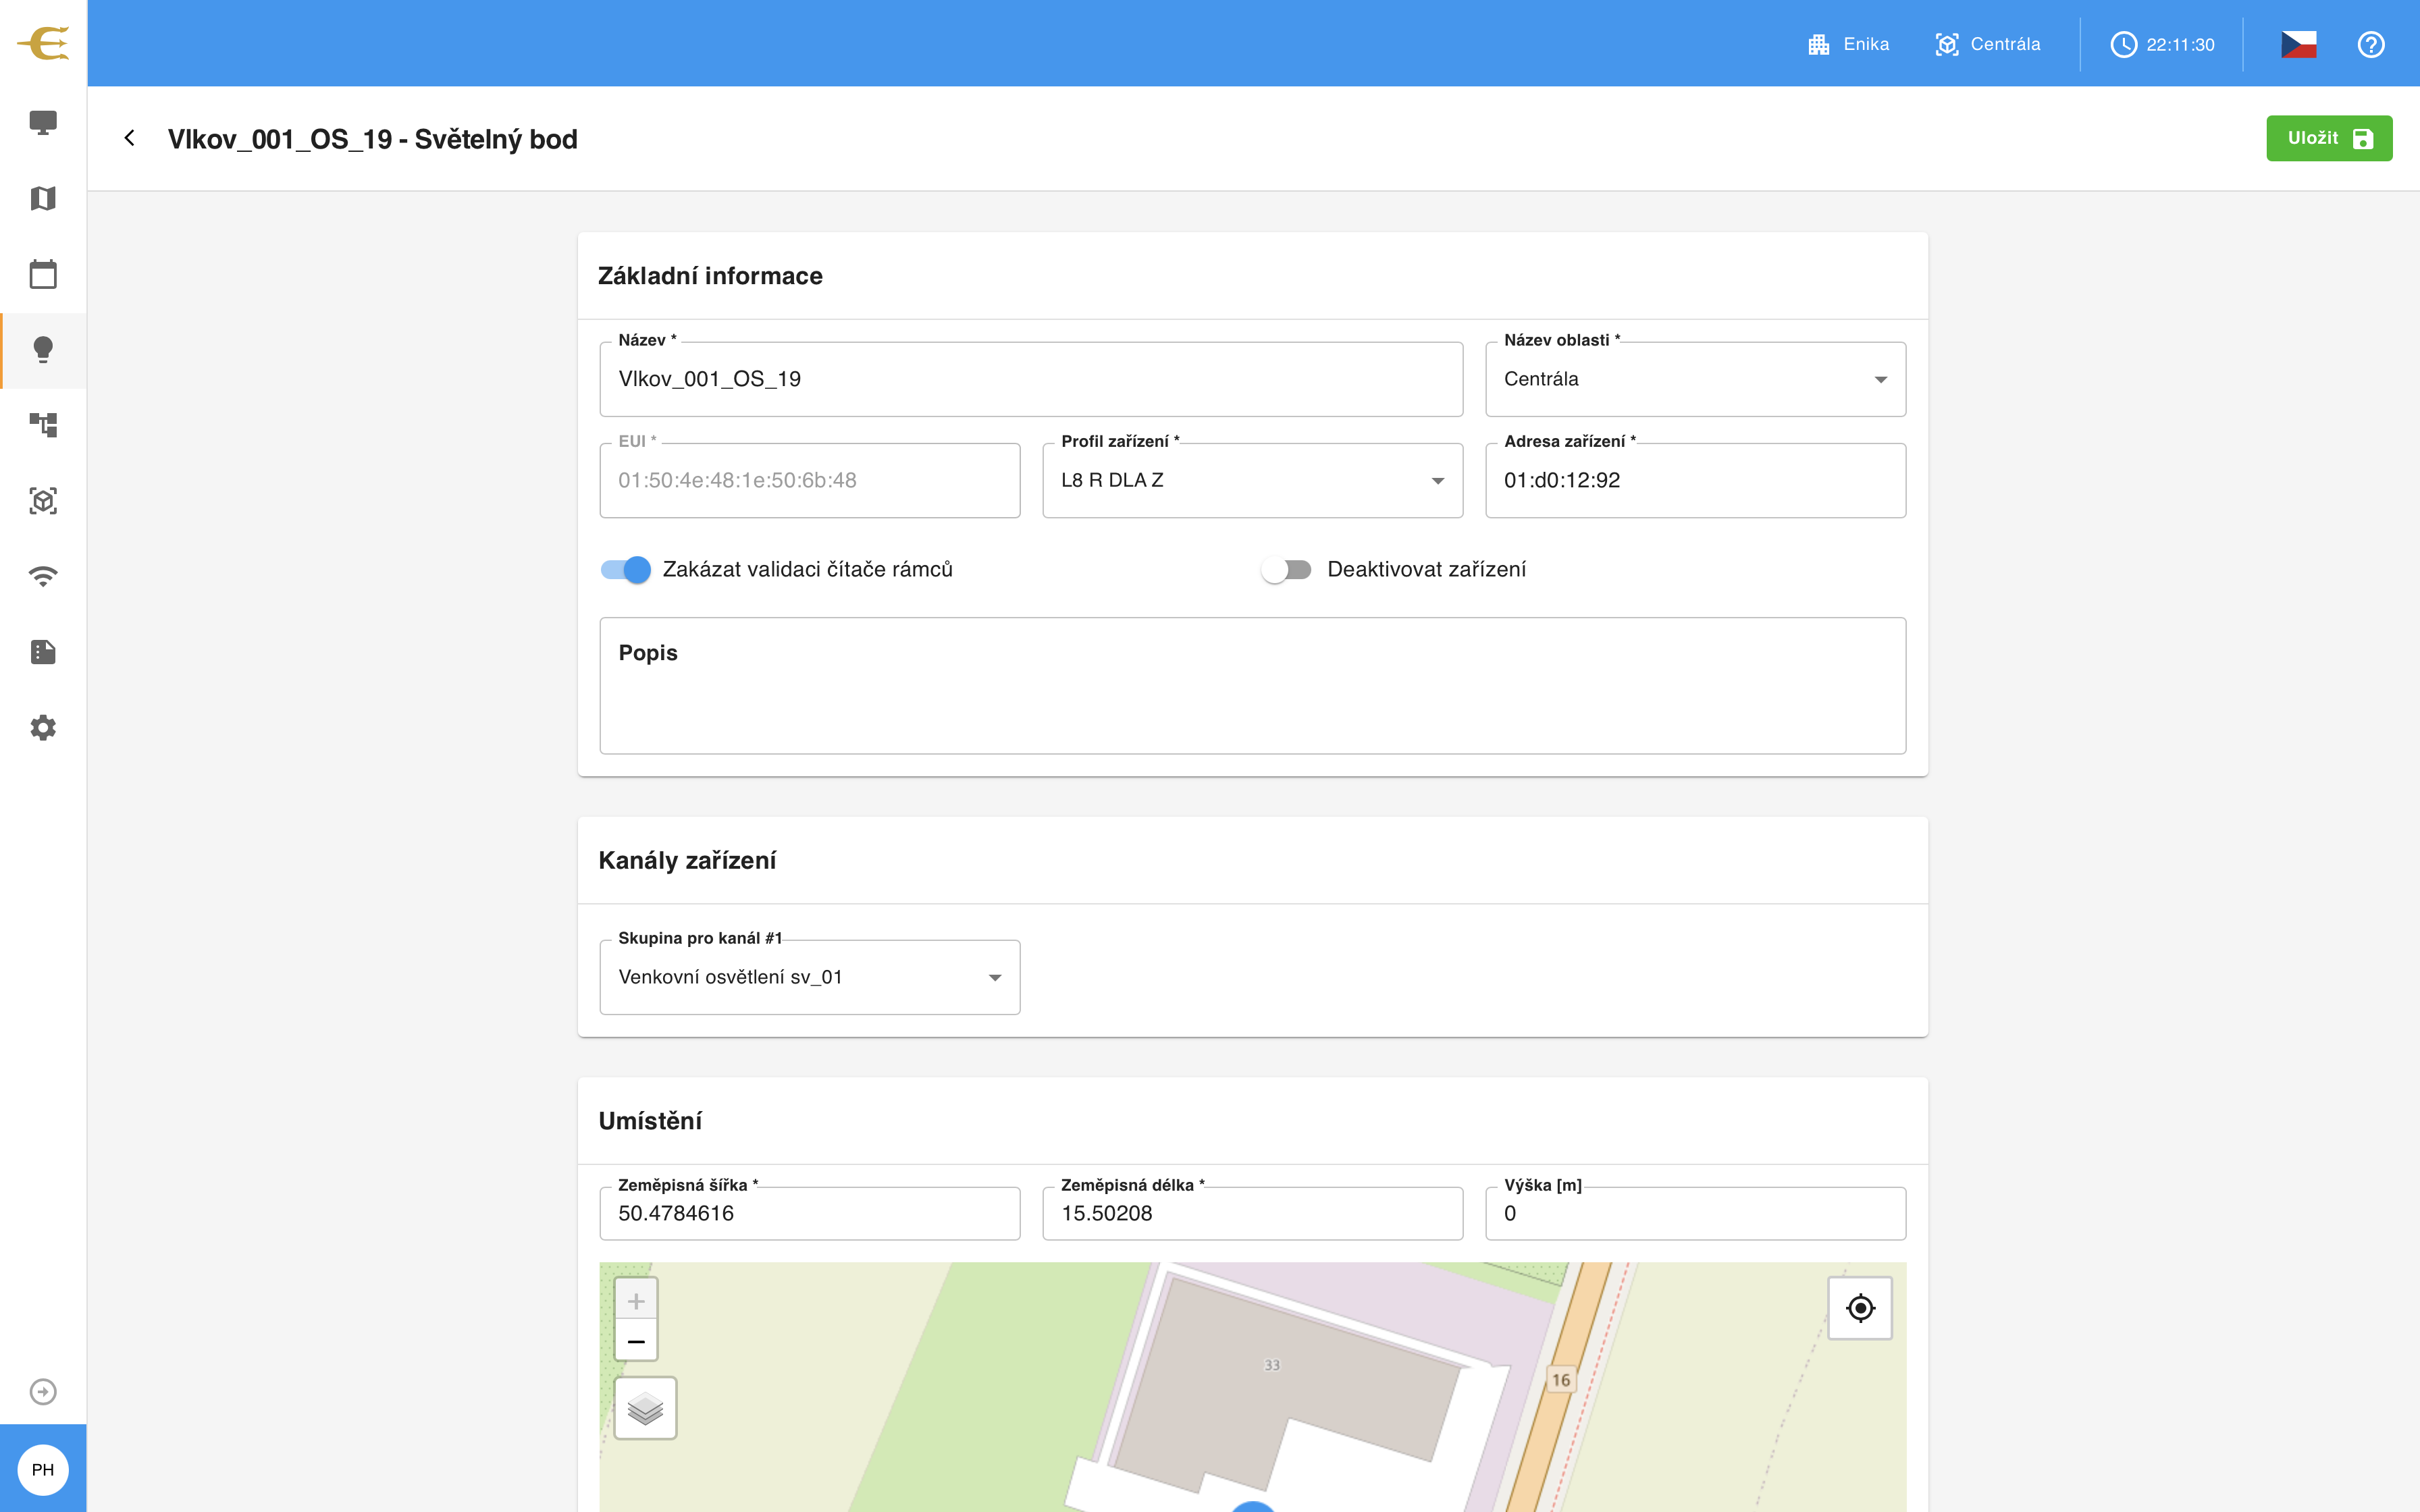Open the calendar sidebar icon
Viewport: 2420px width, 1512px height.
click(43, 274)
